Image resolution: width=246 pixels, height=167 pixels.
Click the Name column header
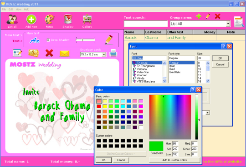tap(134, 32)
